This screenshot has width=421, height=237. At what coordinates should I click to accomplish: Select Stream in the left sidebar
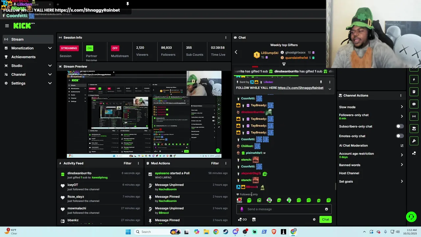pos(28,39)
